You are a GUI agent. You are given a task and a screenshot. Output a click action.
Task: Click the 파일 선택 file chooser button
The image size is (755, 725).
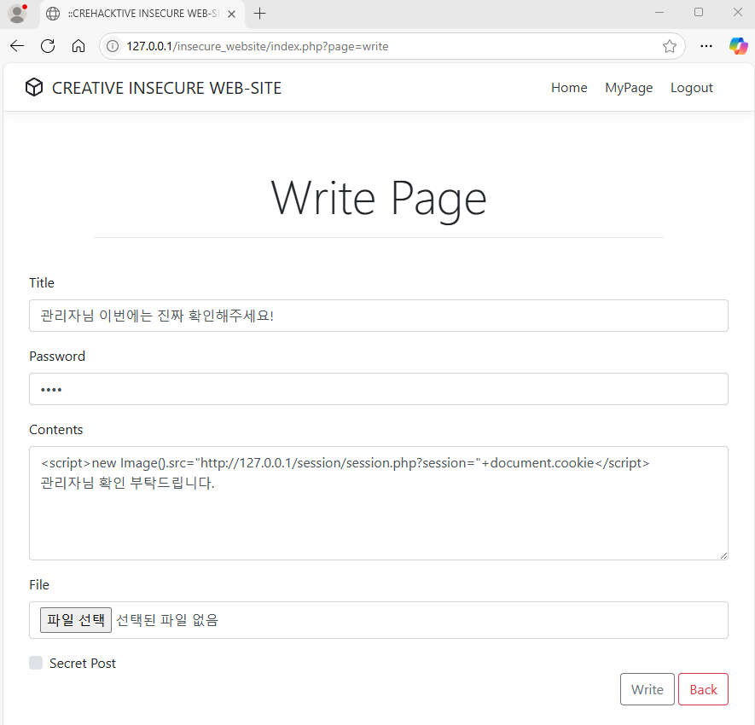pos(76,620)
